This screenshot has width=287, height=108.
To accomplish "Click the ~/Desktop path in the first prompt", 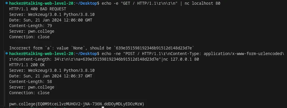I will (x=86, y=3).
